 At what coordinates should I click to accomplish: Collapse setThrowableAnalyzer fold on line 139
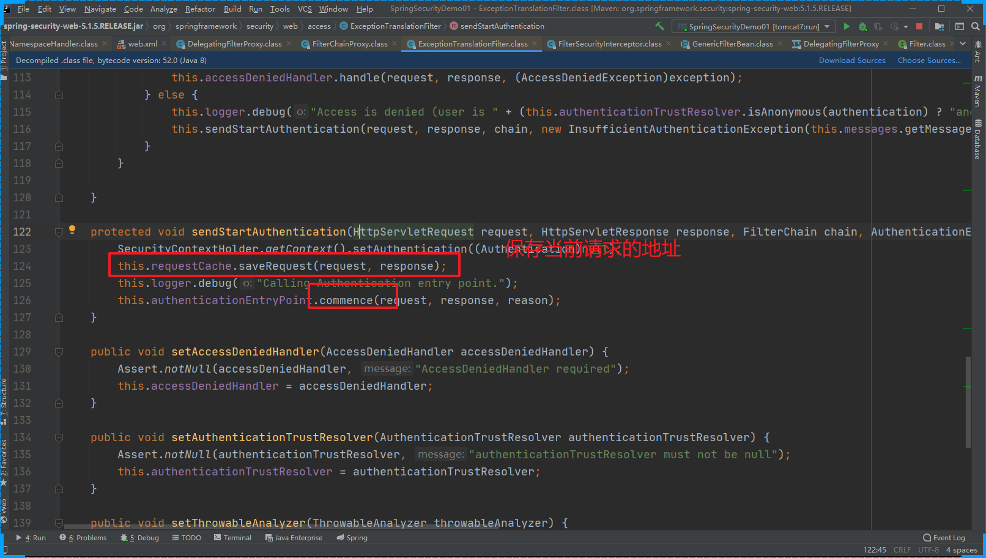pos(59,523)
